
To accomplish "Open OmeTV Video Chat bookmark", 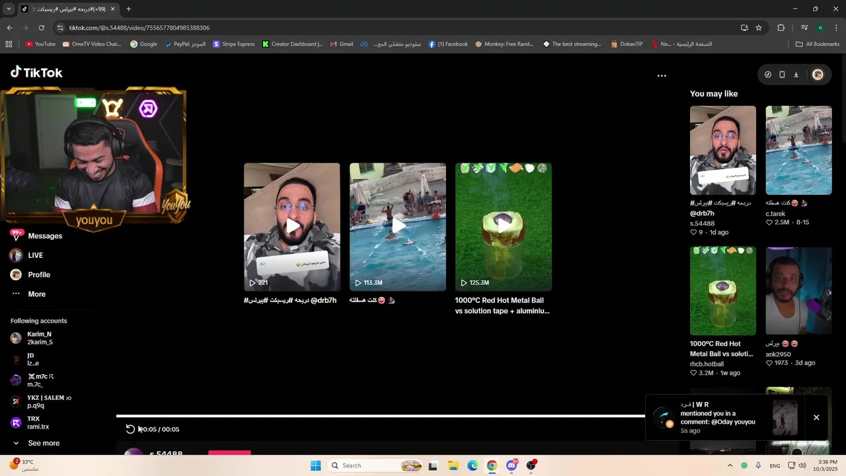I will [x=92, y=44].
